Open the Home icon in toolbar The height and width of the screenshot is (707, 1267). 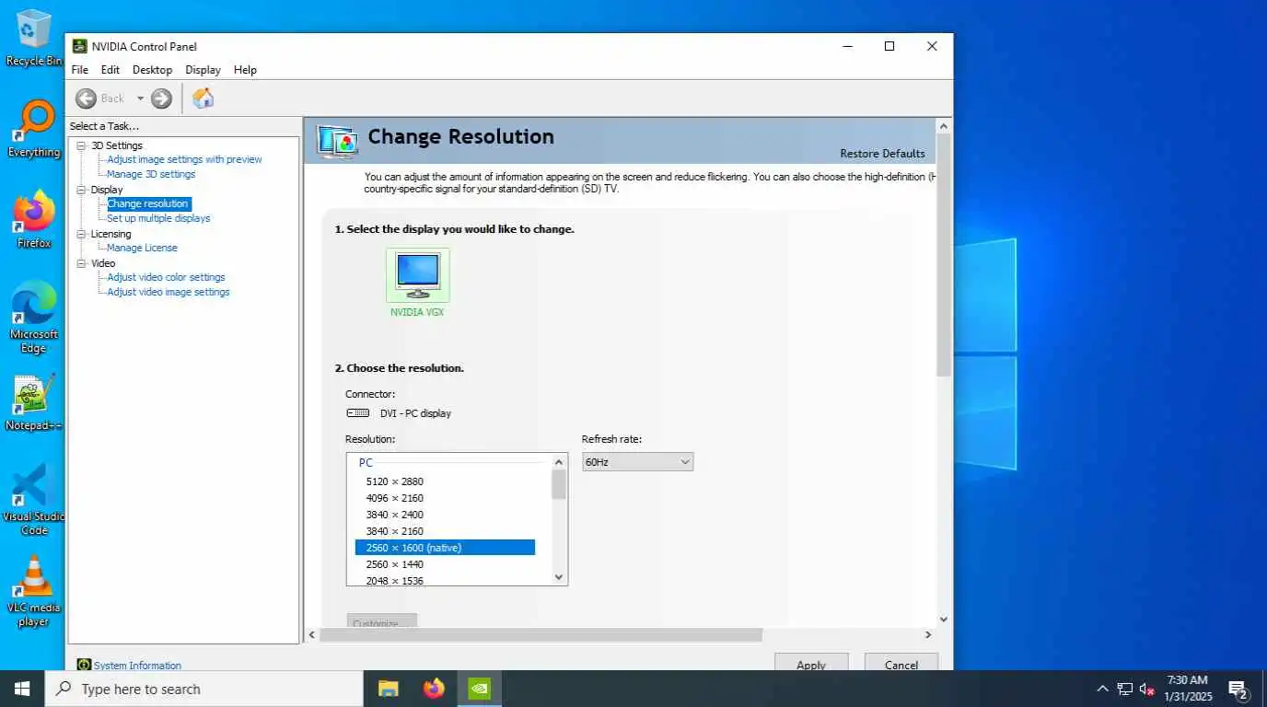click(203, 99)
